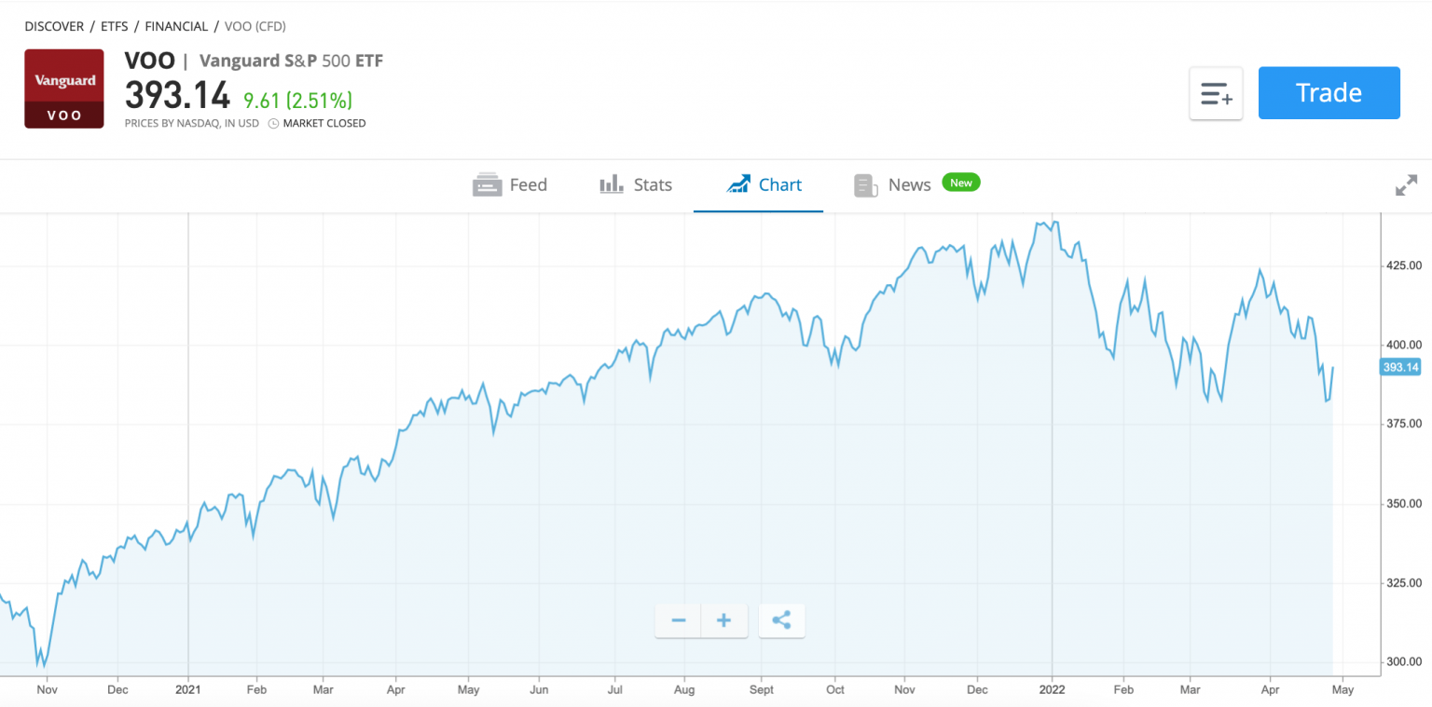This screenshot has width=1432, height=707.
Task: Click the Trade button
Action: 1329,92
